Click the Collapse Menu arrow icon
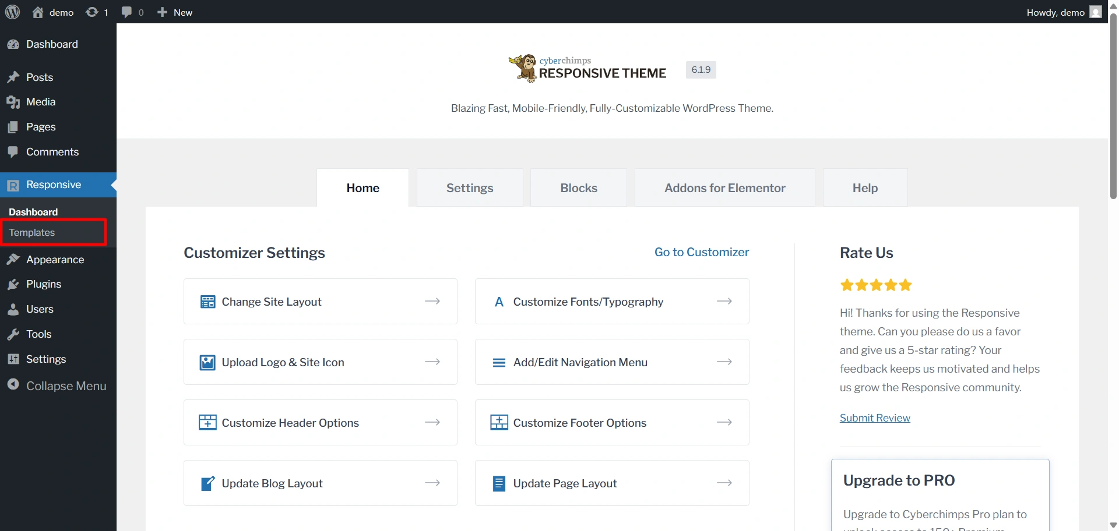Viewport: 1119px width, 531px height. [13, 385]
